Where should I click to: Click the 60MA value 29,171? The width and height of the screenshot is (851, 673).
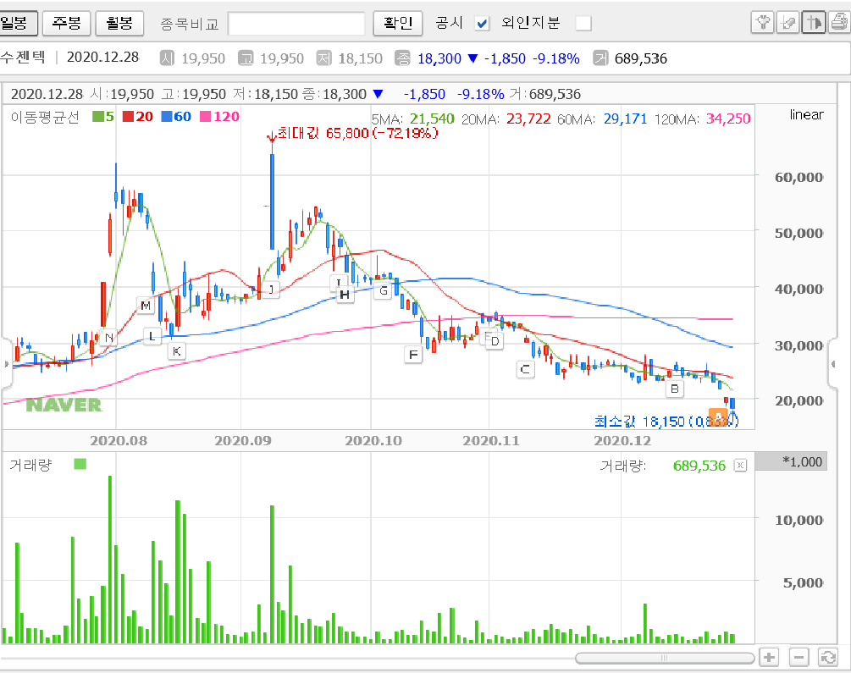pyautogui.click(x=625, y=119)
